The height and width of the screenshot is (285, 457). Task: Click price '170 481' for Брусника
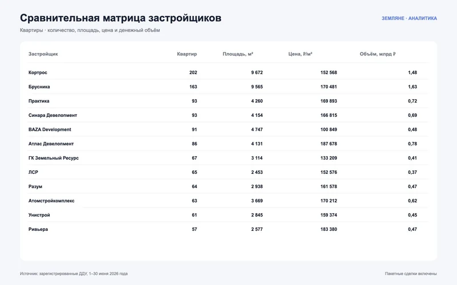click(x=329, y=87)
